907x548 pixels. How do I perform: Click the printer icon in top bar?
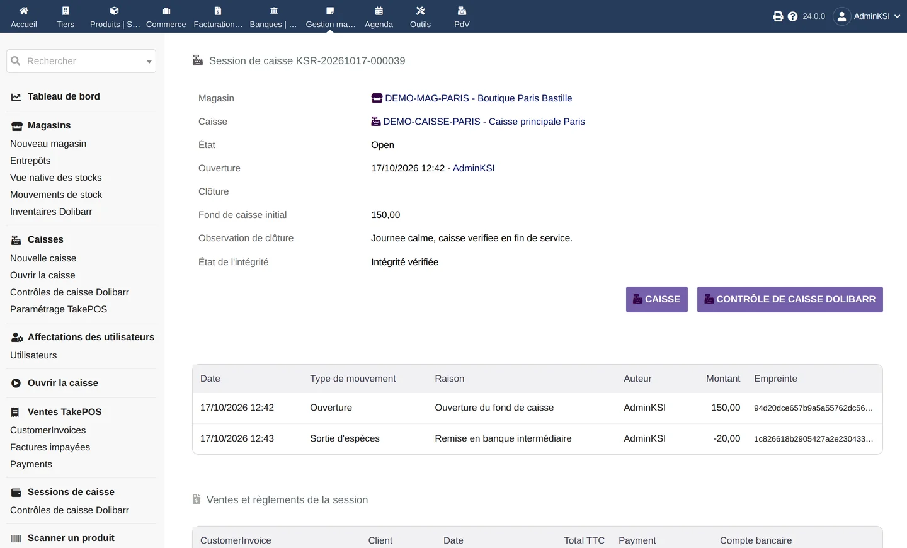pyautogui.click(x=778, y=16)
